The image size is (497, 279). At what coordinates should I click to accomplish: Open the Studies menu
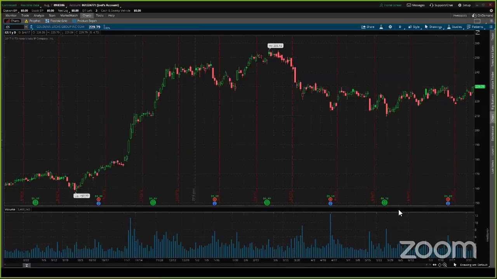coord(454,27)
